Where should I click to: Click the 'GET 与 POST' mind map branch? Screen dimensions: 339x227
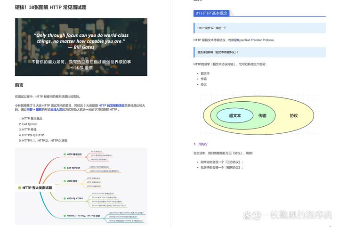coord(73,168)
